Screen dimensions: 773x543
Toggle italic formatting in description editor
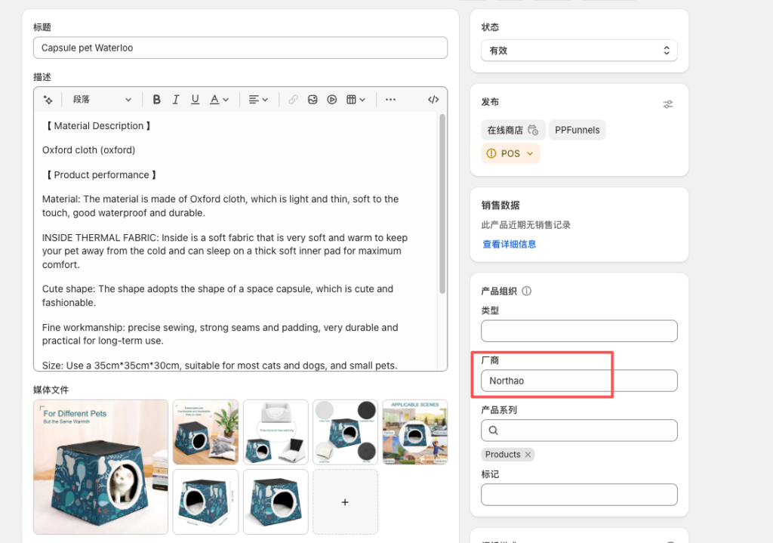176,100
